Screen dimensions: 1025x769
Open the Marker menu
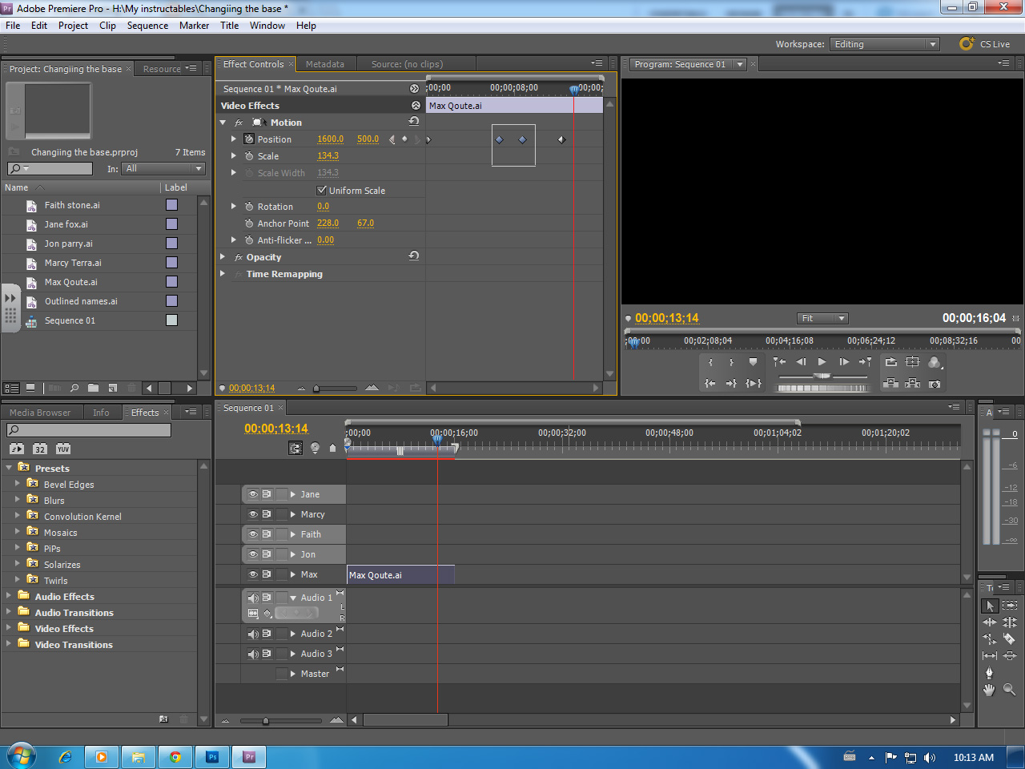194,26
